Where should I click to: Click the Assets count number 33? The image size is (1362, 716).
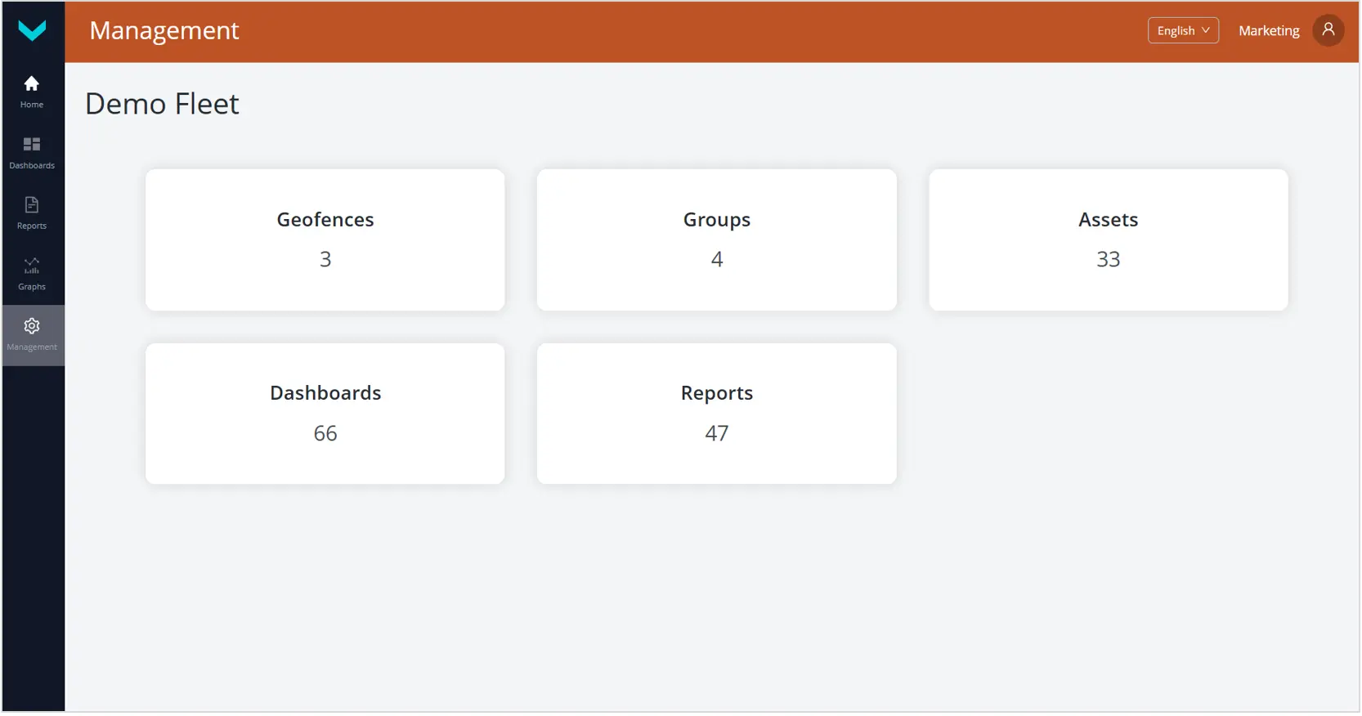[x=1108, y=259]
